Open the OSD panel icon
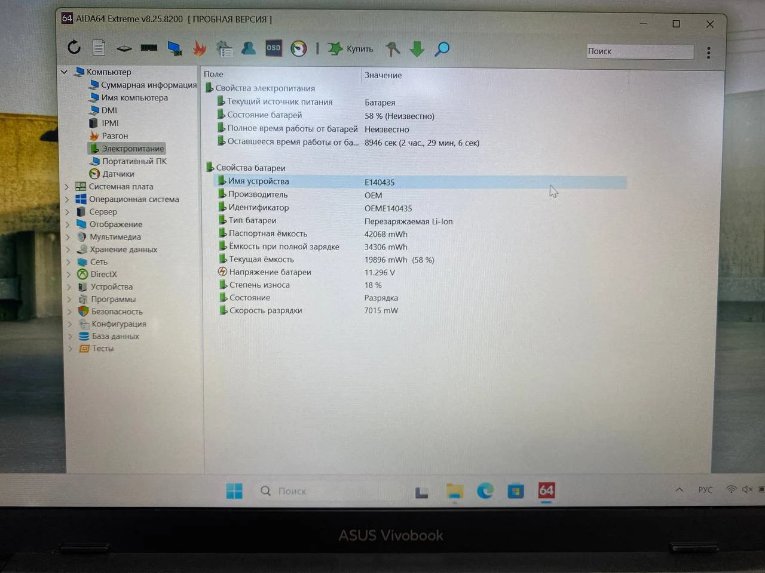This screenshot has width=765, height=573. click(274, 48)
